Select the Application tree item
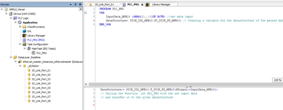Screen dimensions: 283x110 30,23
